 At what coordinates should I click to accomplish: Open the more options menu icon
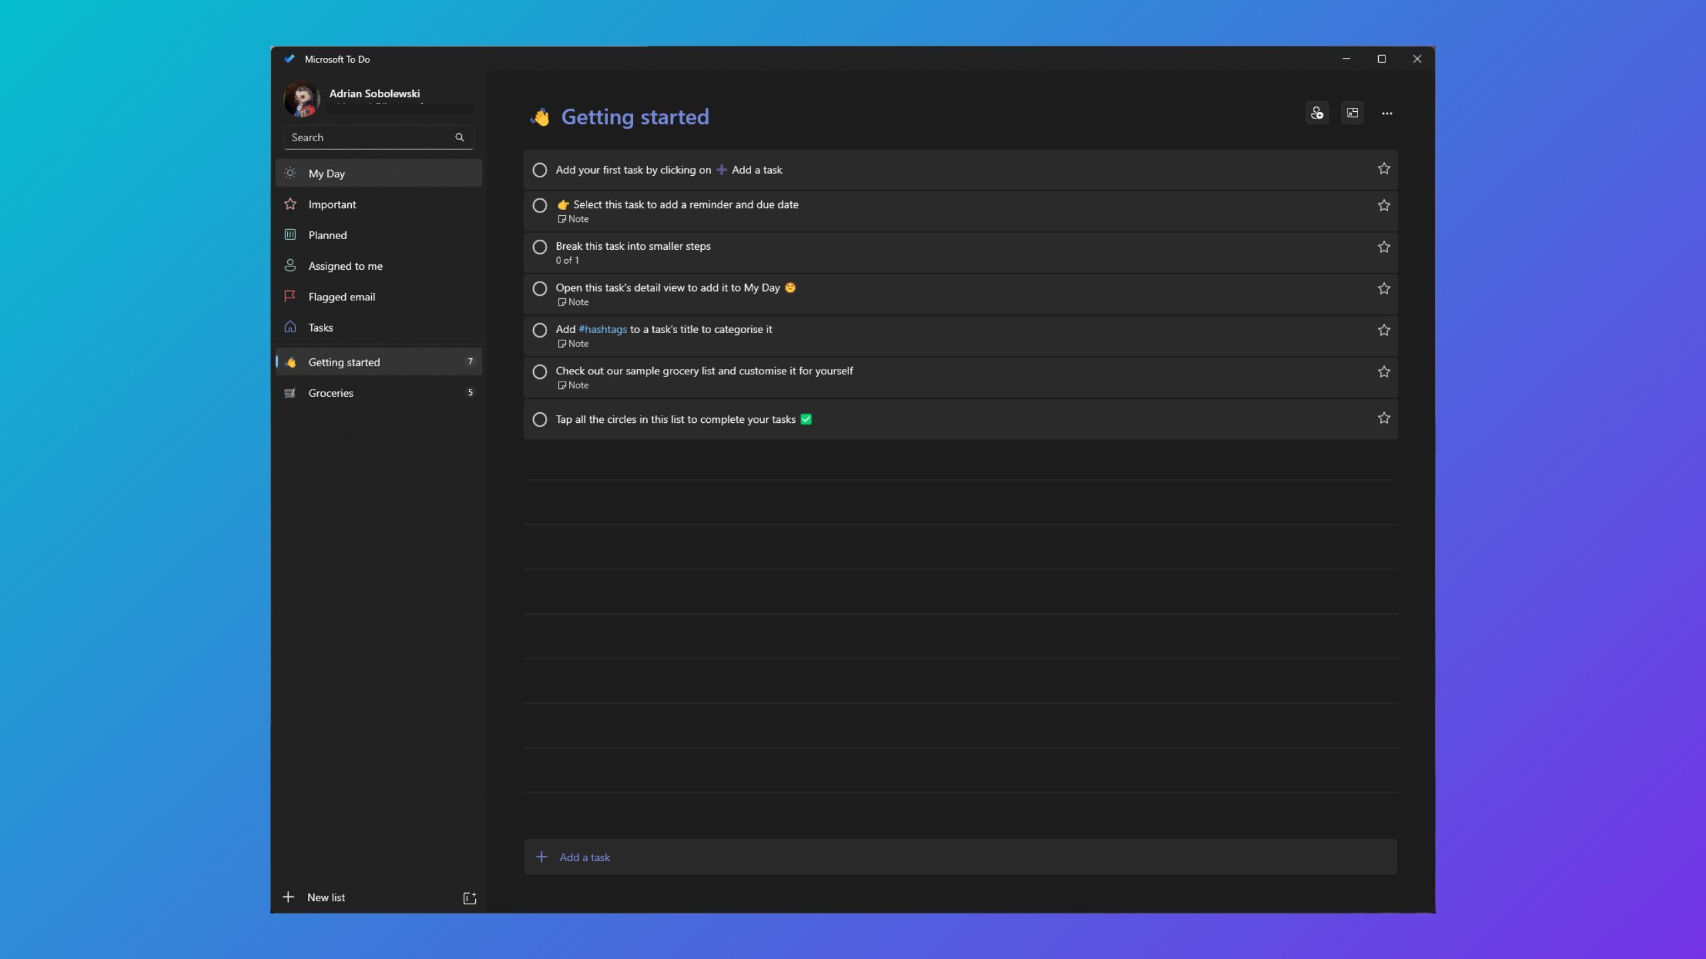click(1386, 113)
